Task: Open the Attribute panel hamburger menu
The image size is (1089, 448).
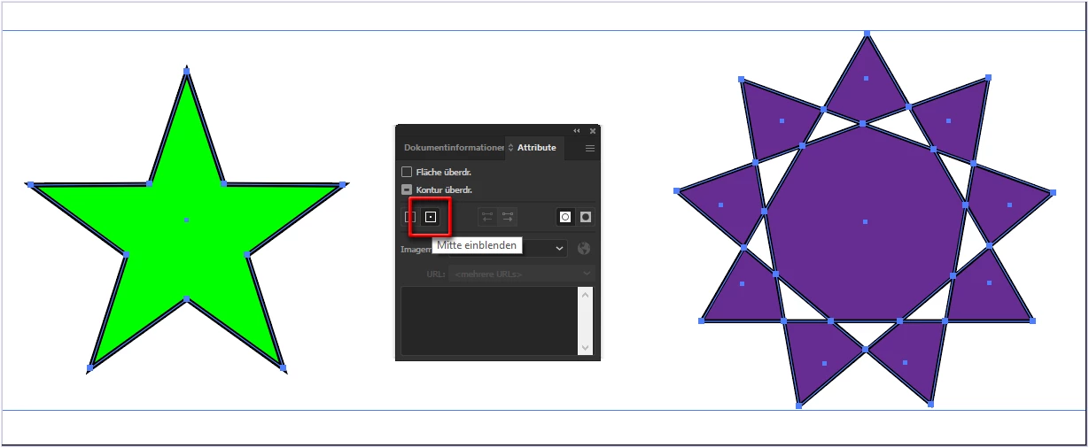Action: [590, 149]
